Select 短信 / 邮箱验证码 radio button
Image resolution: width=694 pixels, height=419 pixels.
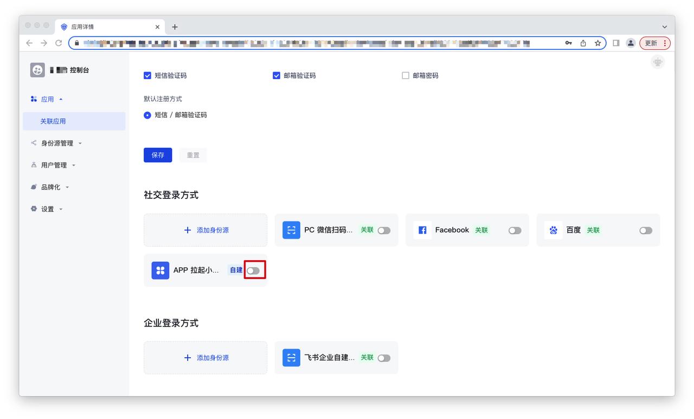147,115
